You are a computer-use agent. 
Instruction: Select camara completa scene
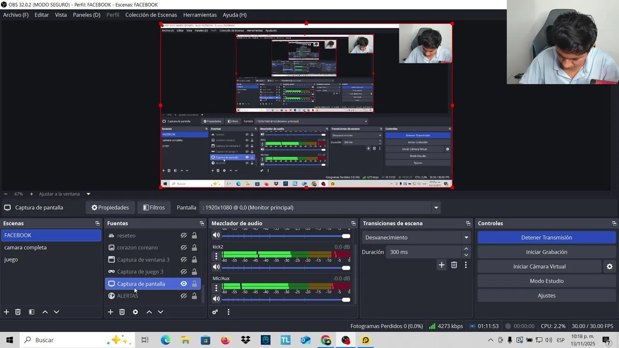coord(51,247)
